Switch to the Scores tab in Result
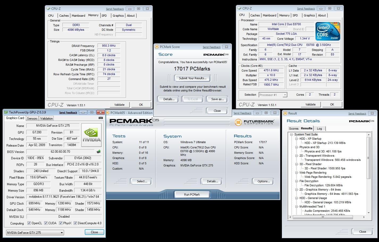This screenshot has width=379, height=242. (x=294, y=129)
